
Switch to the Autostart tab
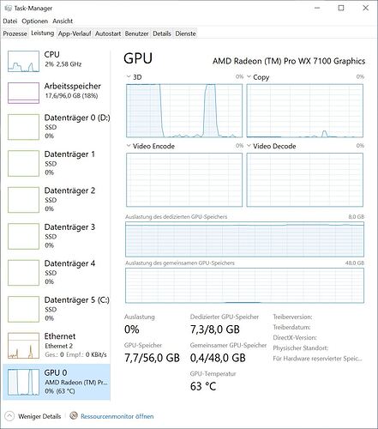(x=108, y=33)
